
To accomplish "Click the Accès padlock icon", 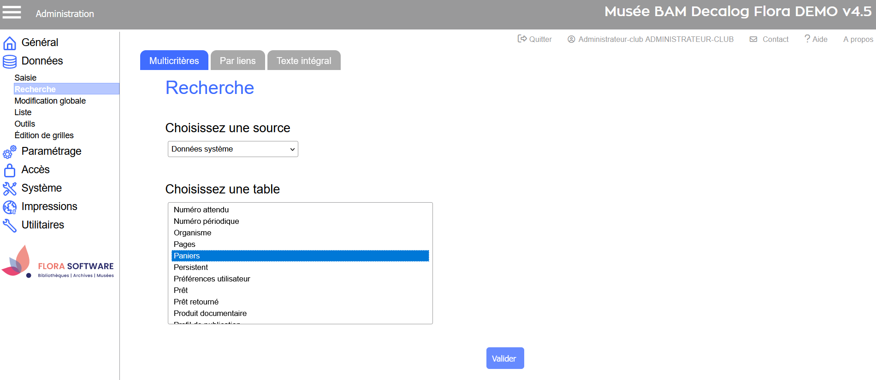I will 10,170.
